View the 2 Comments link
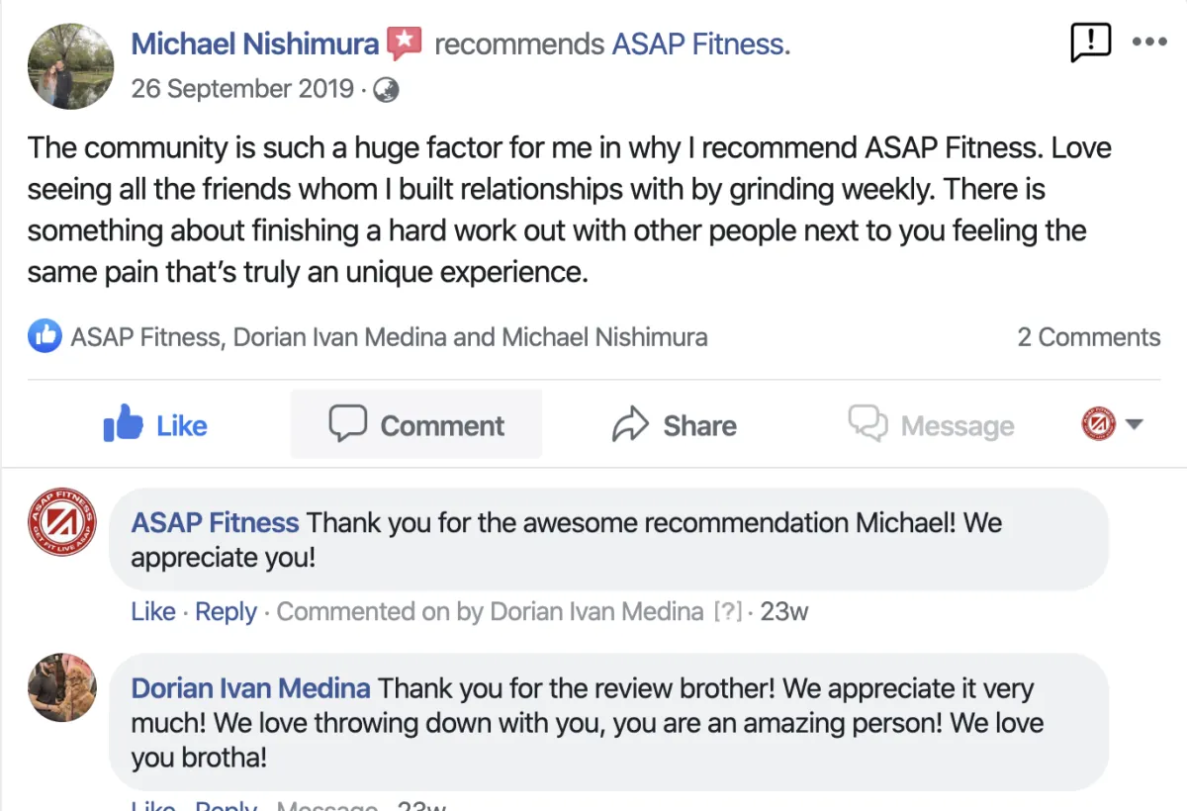This screenshot has width=1187, height=811. pos(1088,337)
